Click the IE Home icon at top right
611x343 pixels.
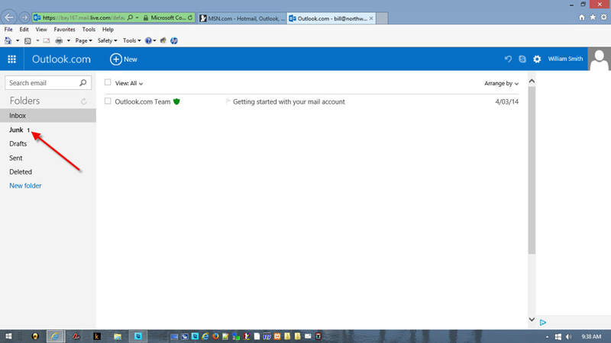click(x=582, y=17)
